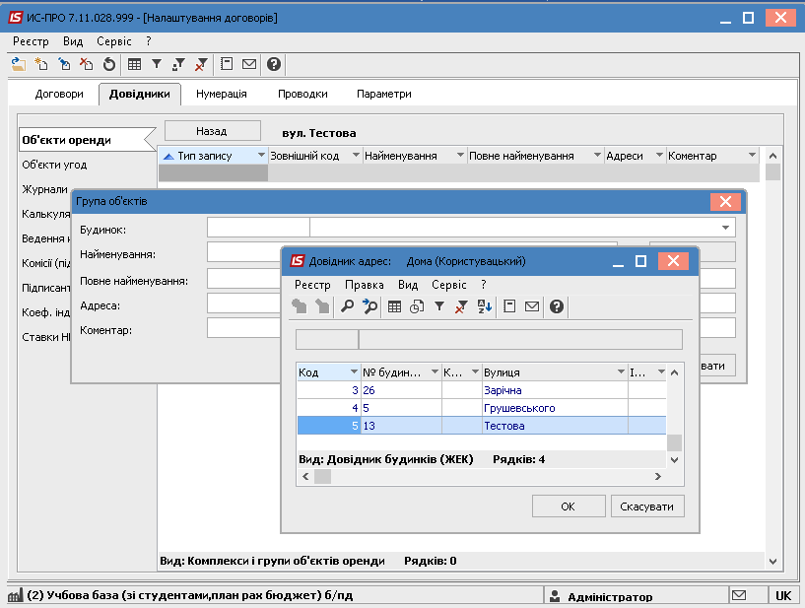Image resolution: width=805 pixels, height=608 pixels.
Task: Click the search input field in address directory
Action: click(520, 339)
